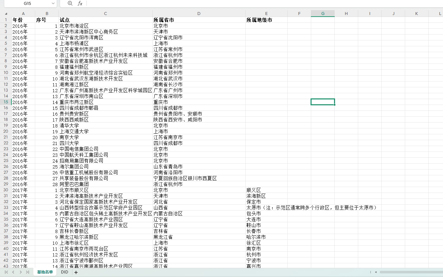The height and width of the screenshot is (277, 443).
Task: Select the cell 贵州省贵阳市、安顺市
Action: pos(199,114)
